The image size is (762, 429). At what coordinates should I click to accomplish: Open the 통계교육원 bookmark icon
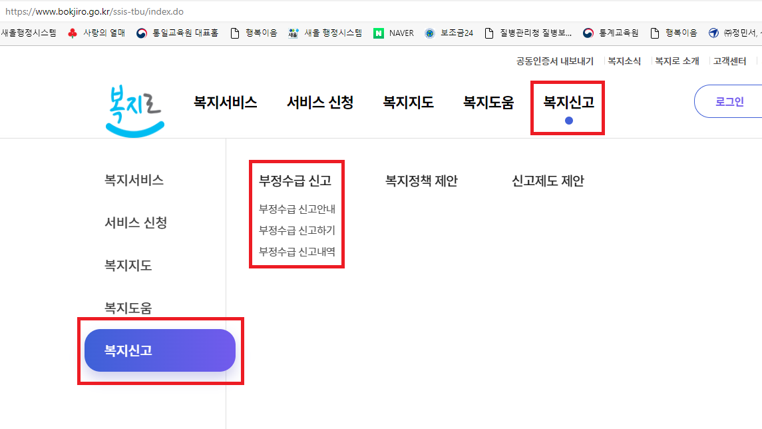[588, 33]
